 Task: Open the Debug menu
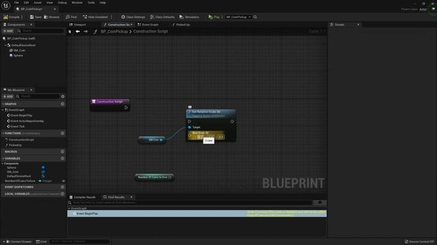point(62,3)
